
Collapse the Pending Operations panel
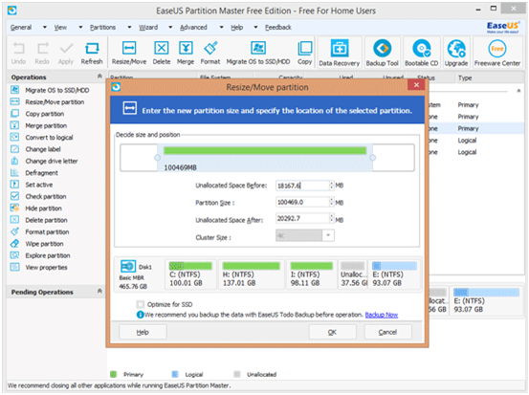pyautogui.click(x=99, y=291)
